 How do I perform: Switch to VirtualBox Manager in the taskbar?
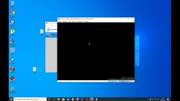click(82, 99)
